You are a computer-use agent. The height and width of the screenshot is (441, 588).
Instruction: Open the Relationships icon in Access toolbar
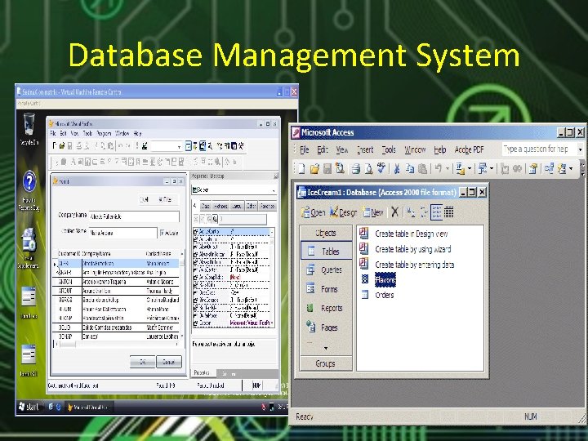[549, 169]
